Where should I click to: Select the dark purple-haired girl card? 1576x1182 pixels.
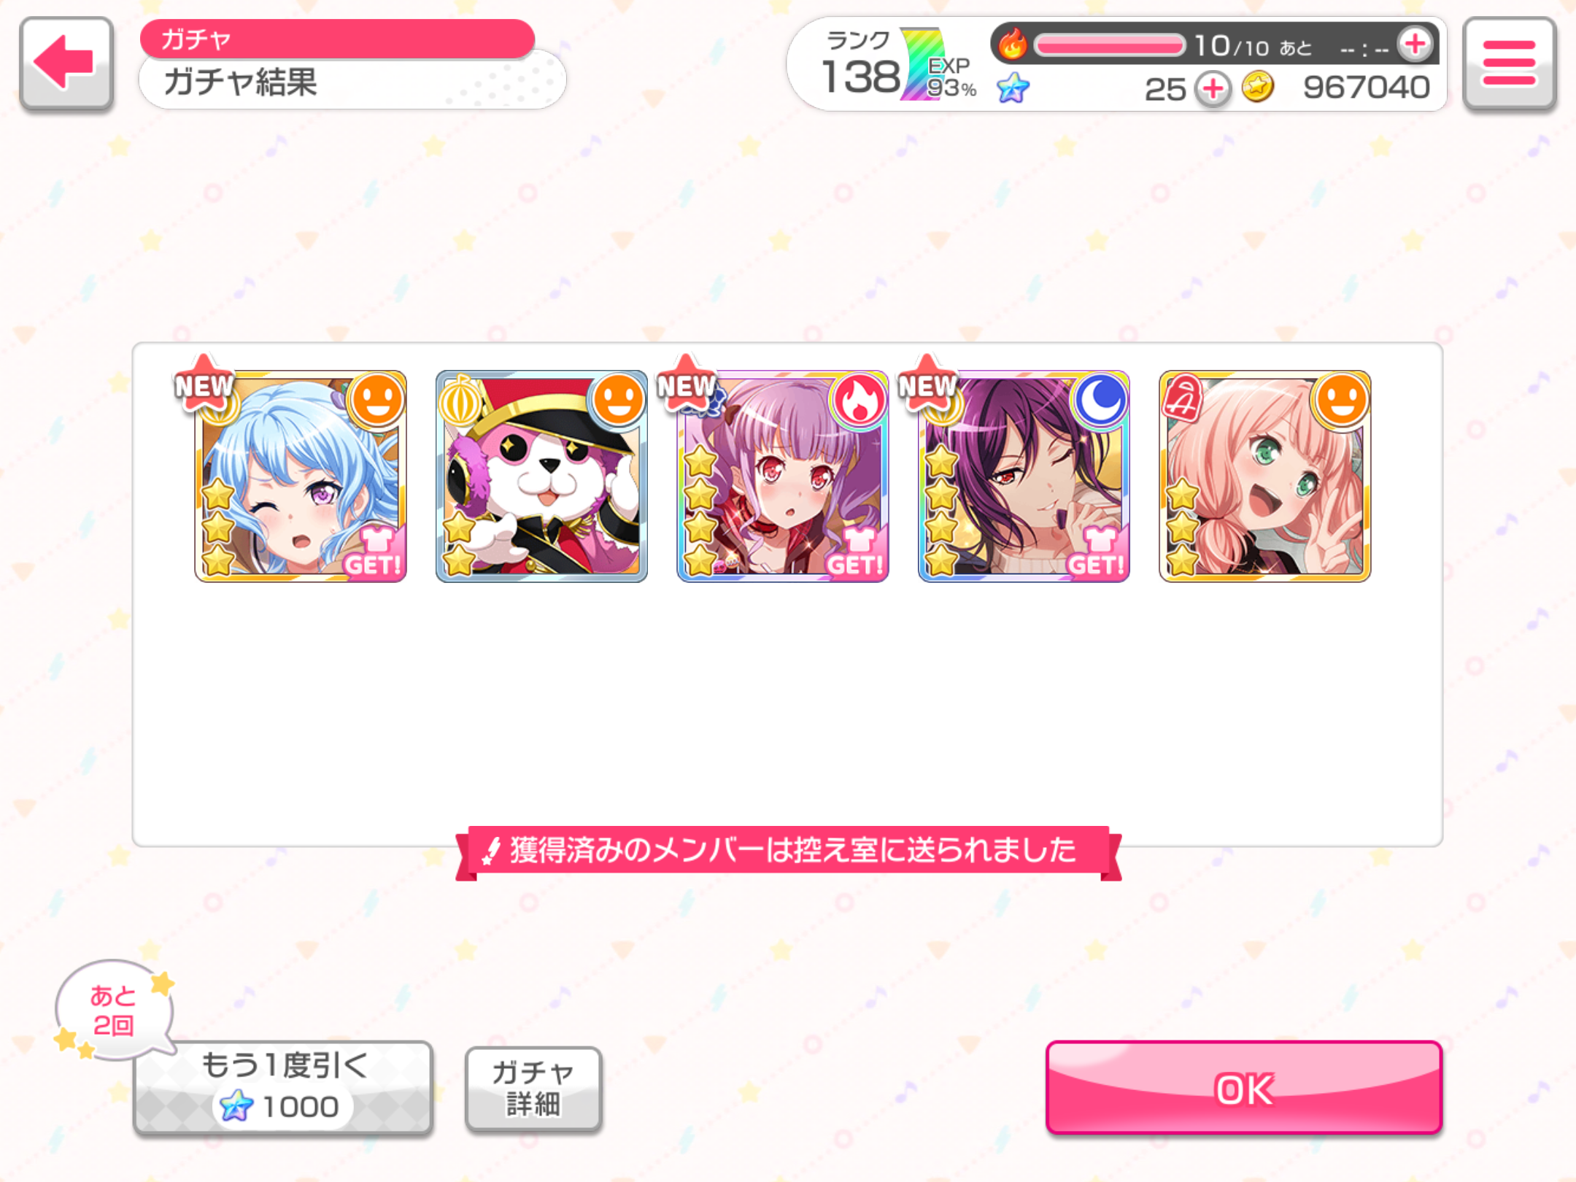coord(1024,476)
